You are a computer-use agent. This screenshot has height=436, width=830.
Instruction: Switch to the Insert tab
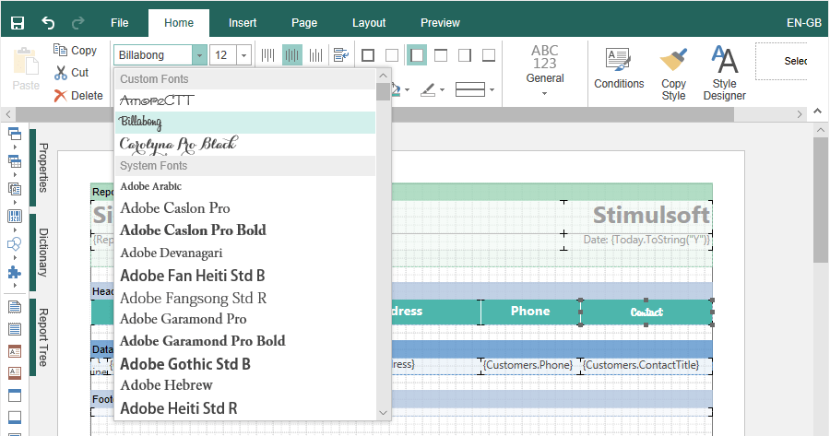[x=243, y=22]
